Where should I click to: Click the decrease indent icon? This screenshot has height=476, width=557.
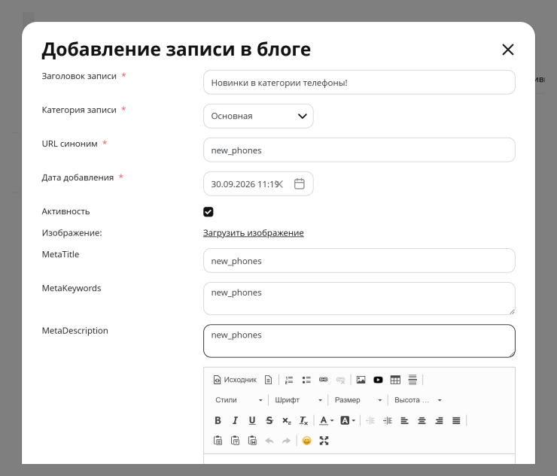tap(370, 420)
